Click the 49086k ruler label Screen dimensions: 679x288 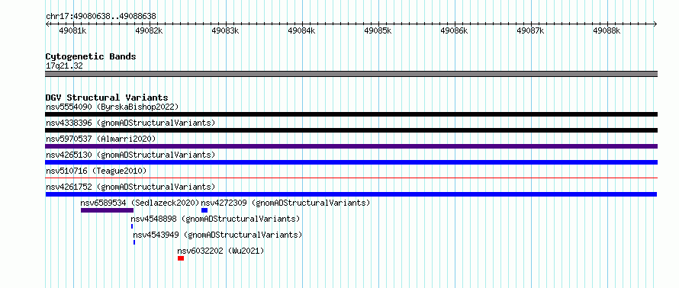pos(454,30)
